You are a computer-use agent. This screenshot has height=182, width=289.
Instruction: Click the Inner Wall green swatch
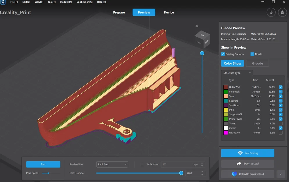(226, 91)
